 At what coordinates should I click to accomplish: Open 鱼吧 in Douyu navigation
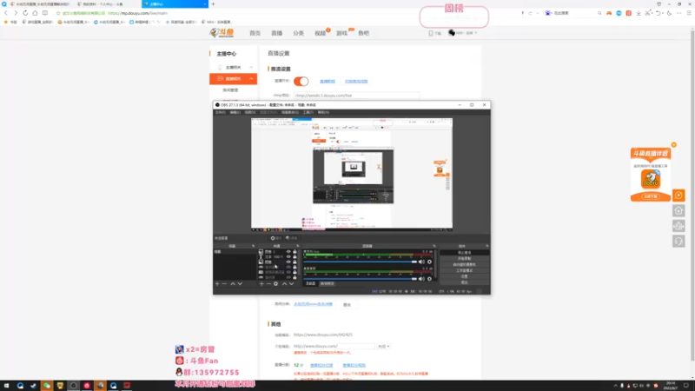(363, 33)
